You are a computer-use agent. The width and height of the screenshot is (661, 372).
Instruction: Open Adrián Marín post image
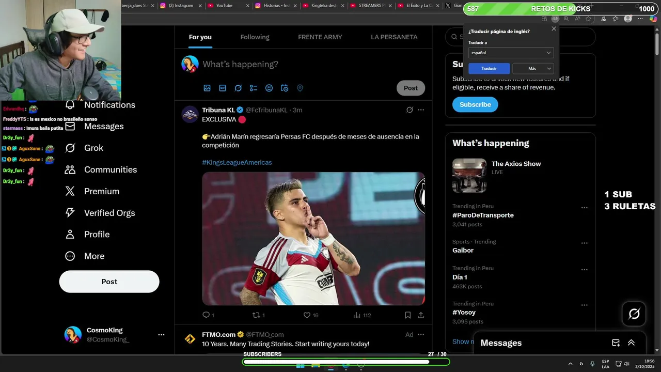pos(313,238)
